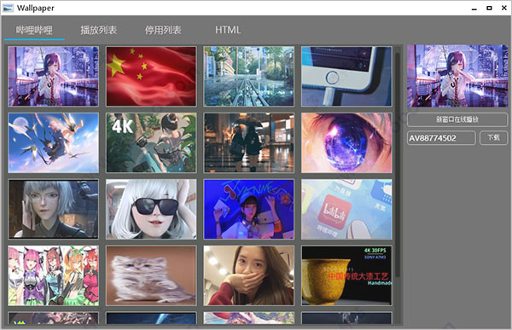Viewport: 512px width, 330px height.
Task: Select the white-haired girl with sunglasses thumbnail
Action: click(x=151, y=209)
